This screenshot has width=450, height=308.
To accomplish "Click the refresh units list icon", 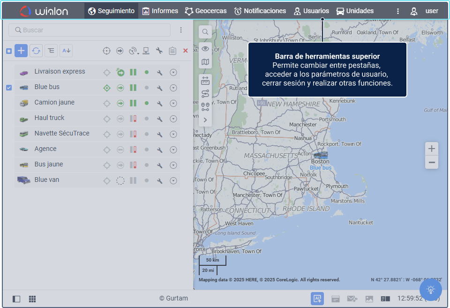I will [x=36, y=51].
